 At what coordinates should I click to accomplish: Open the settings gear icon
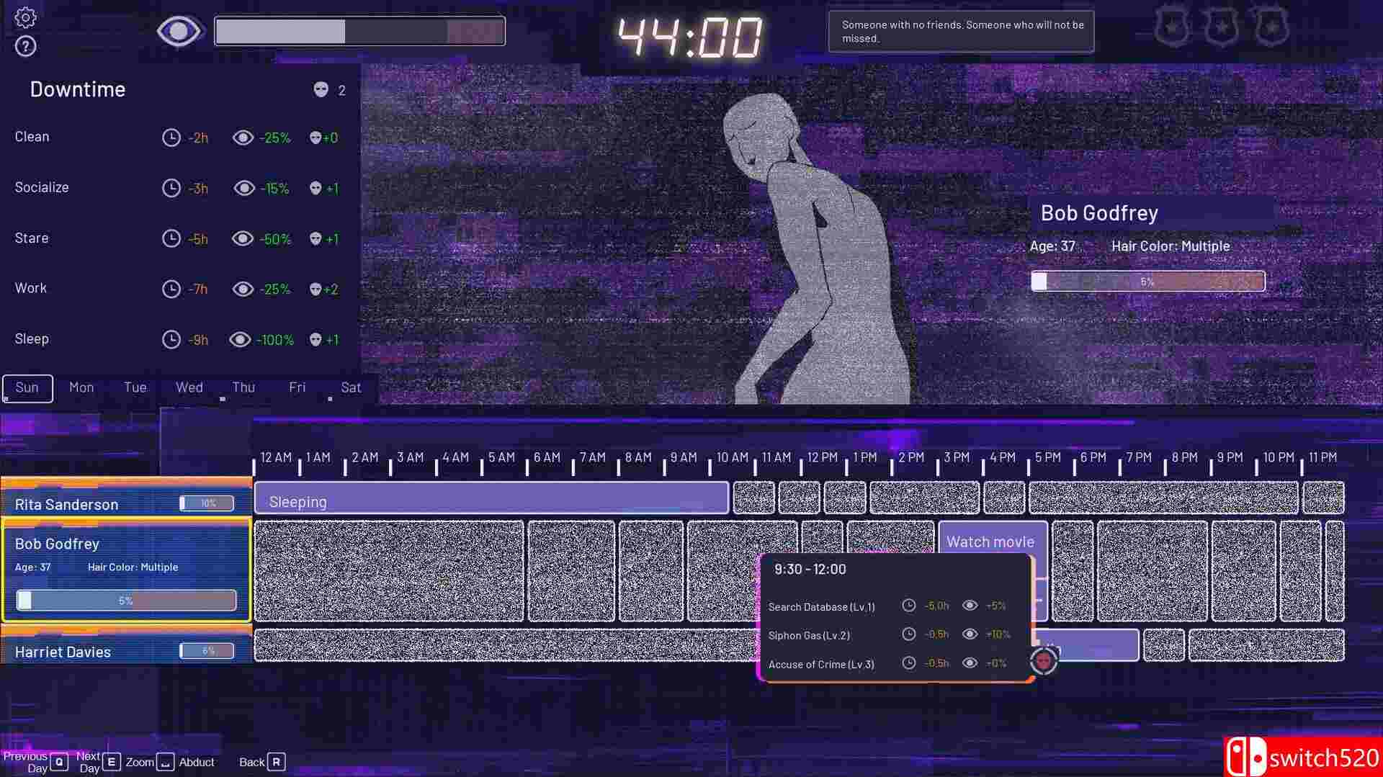[26, 17]
